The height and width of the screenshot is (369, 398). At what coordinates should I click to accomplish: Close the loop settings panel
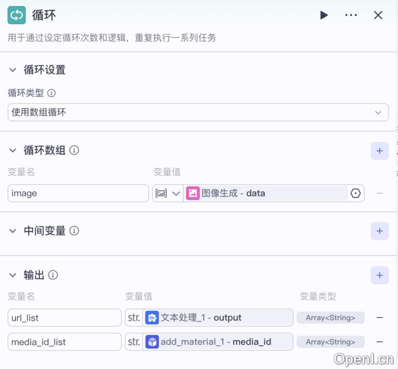click(x=378, y=15)
